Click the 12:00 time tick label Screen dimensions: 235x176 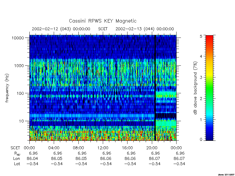(103, 148)
